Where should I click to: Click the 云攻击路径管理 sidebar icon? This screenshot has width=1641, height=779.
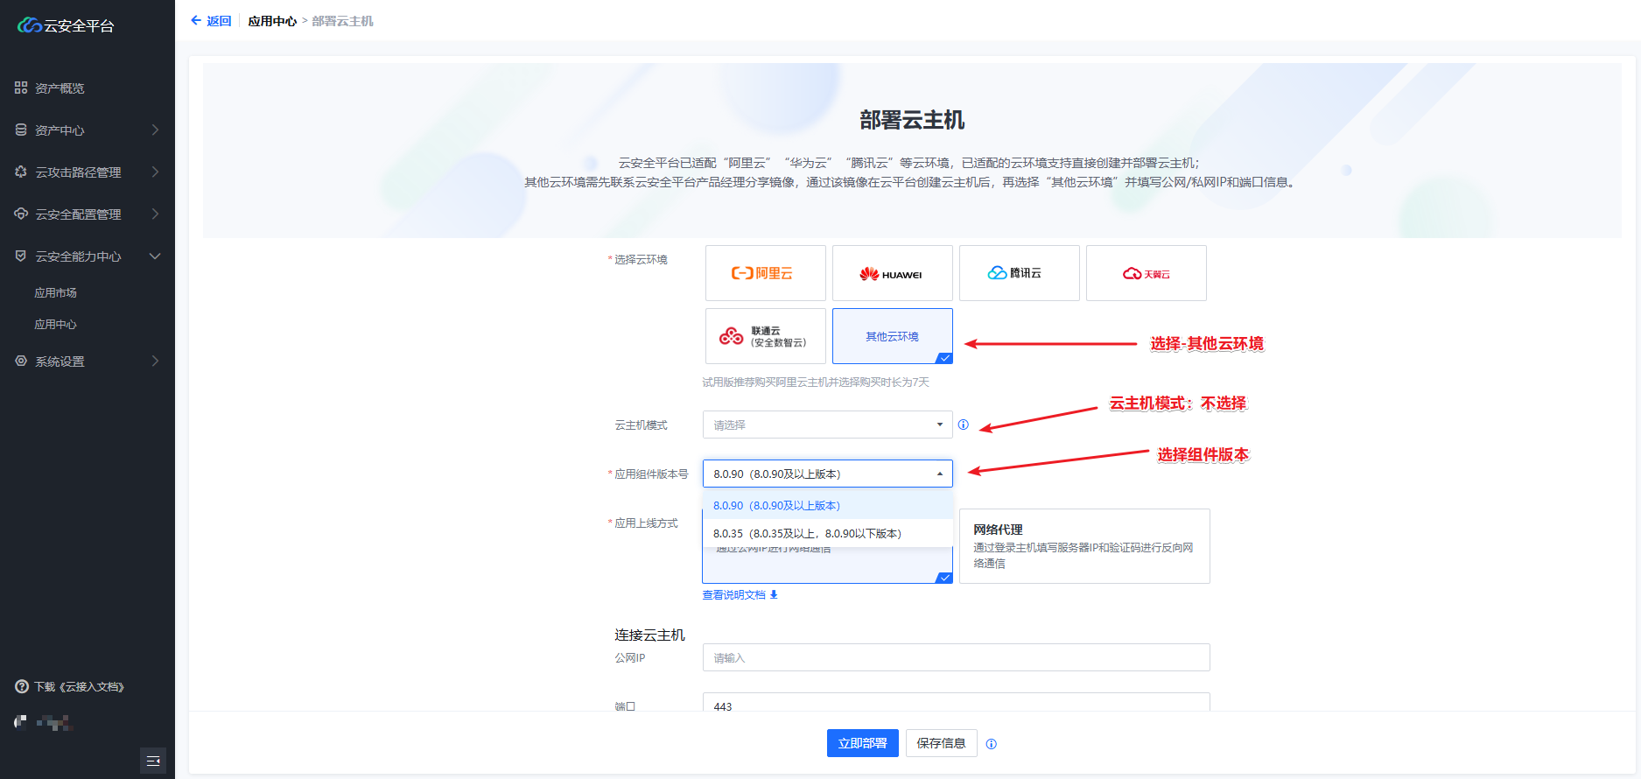tap(21, 172)
